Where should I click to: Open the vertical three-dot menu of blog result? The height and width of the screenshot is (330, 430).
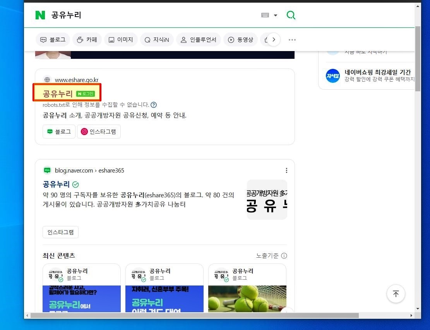[286, 171]
